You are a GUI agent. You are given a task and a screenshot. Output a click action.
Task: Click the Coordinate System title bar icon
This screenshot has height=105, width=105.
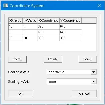(x=6, y=6)
